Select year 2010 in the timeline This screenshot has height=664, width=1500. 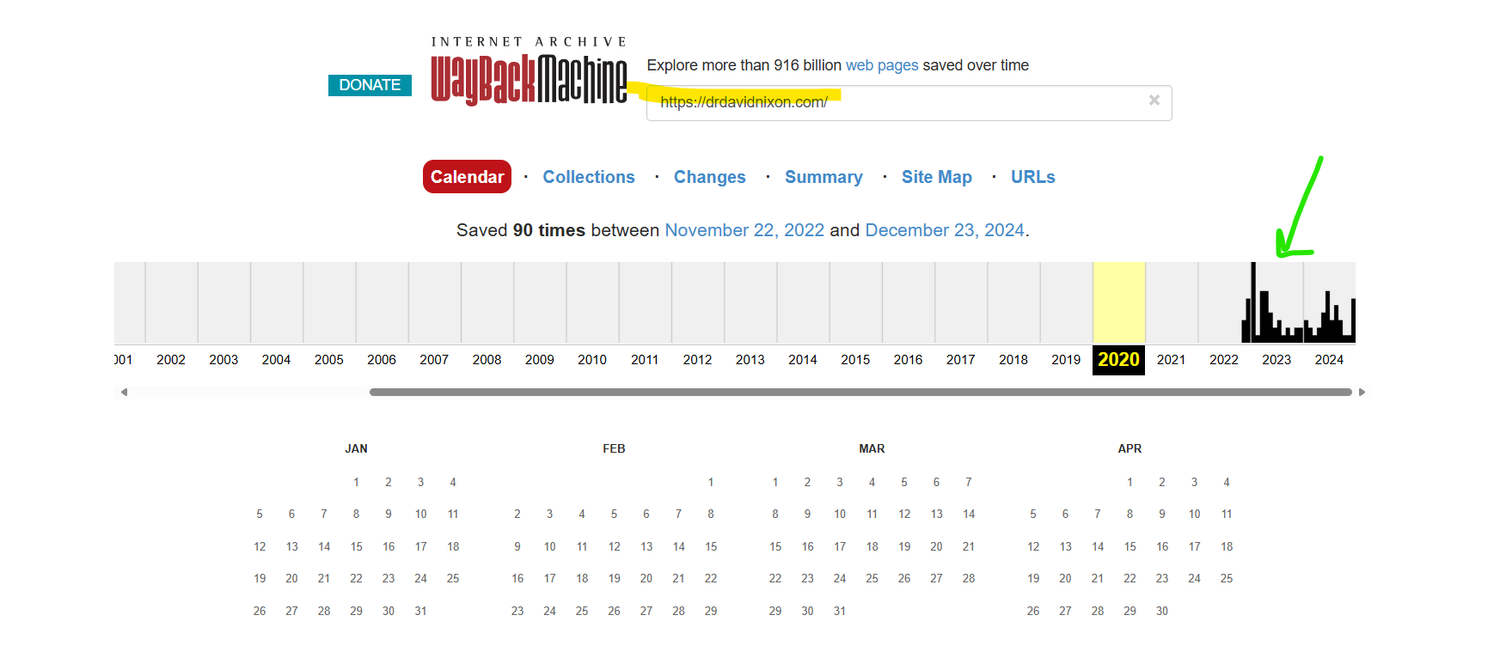pyautogui.click(x=592, y=360)
